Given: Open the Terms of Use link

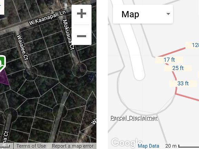Looking at the screenshot, I should [31, 146].
